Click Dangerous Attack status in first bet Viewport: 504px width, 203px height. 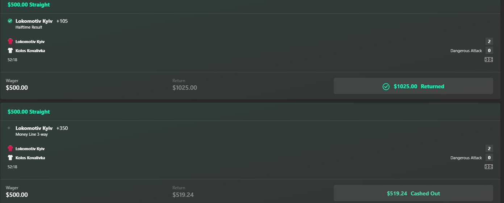point(466,51)
